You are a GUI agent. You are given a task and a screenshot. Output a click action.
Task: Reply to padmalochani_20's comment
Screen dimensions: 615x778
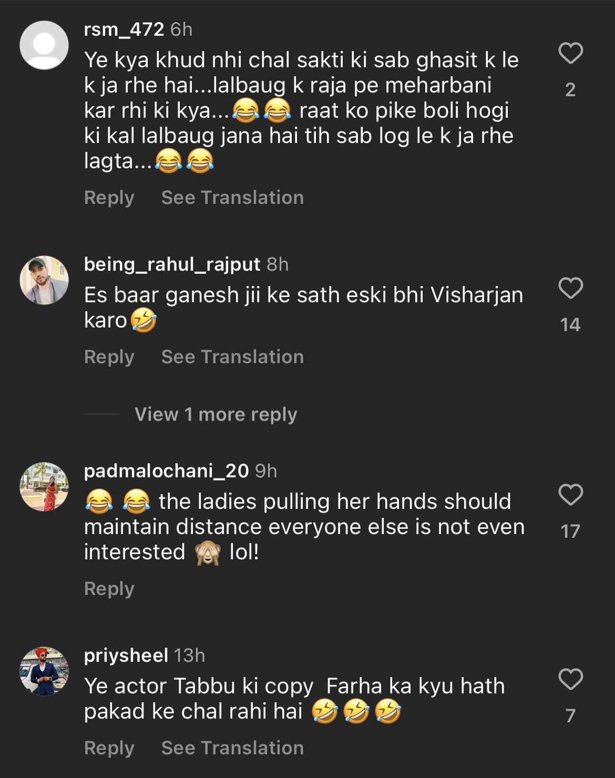click(109, 589)
